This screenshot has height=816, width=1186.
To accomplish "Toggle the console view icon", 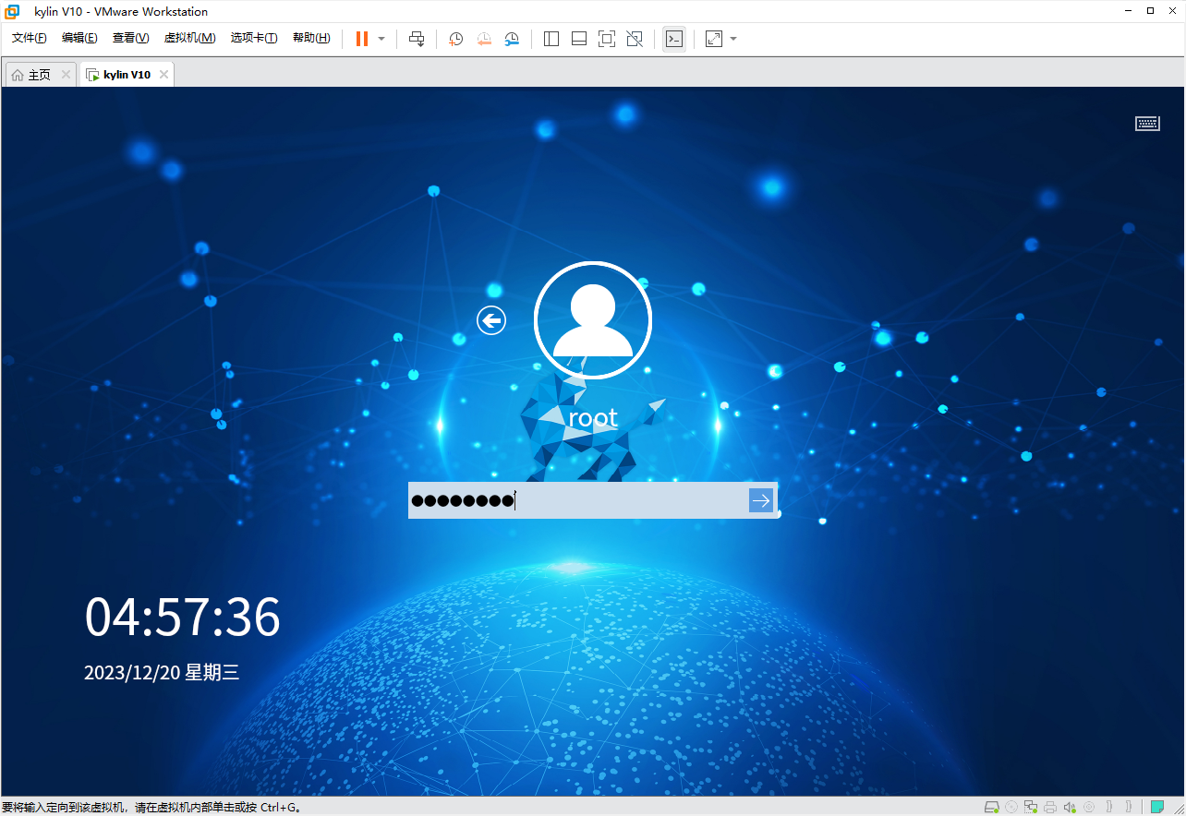I will [x=674, y=39].
